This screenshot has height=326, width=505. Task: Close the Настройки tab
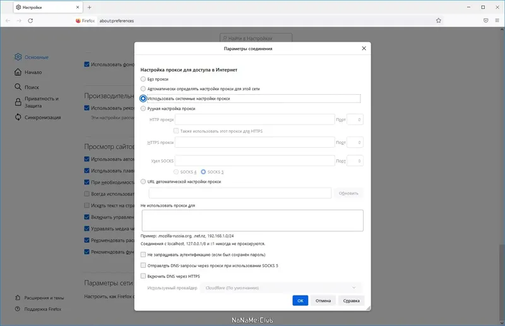point(78,7)
